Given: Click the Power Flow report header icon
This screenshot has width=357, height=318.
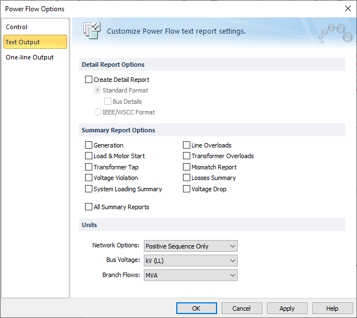Looking at the screenshot, I should (x=91, y=31).
